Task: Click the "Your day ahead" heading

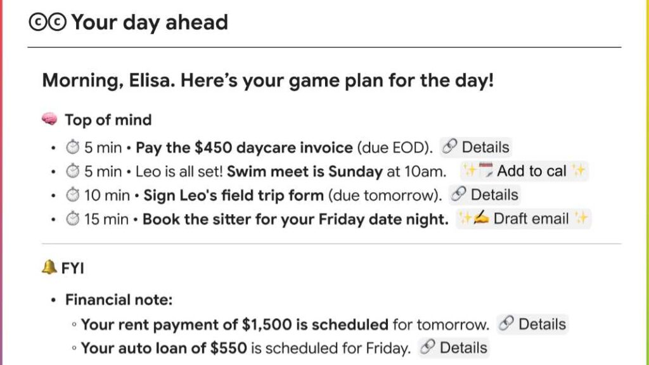Action: (149, 23)
